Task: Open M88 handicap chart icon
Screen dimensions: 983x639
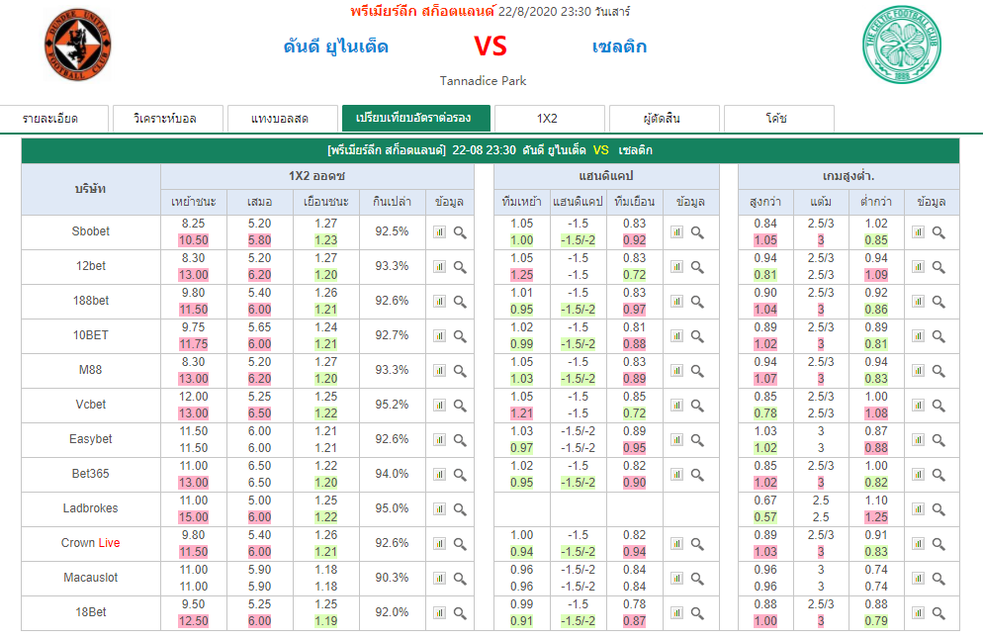Action: tap(677, 371)
